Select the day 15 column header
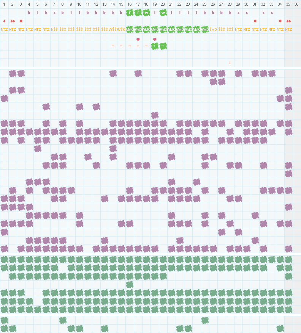 pos(121,4)
